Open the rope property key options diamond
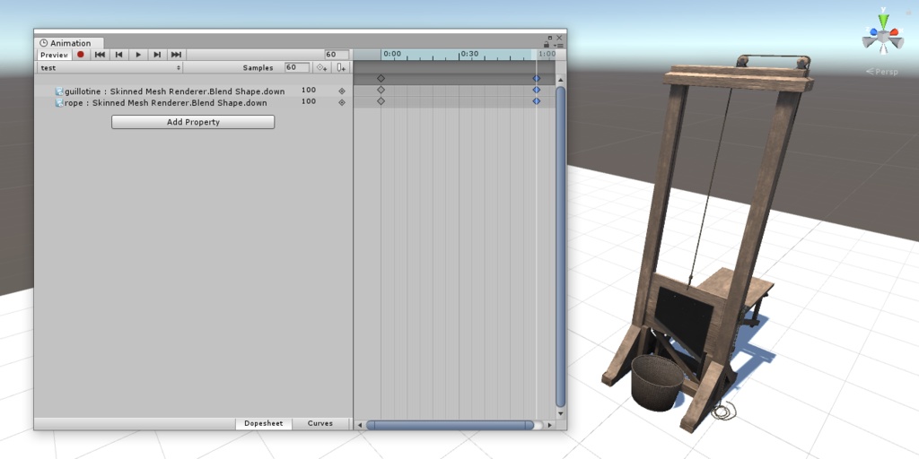The height and width of the screenshot is (459, 919). [342, 102]
